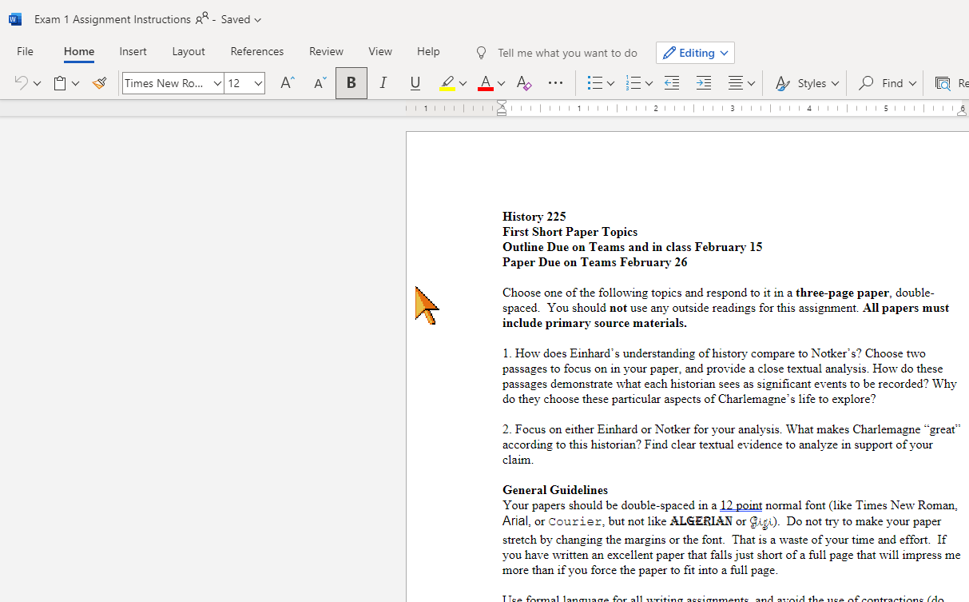Open the File menu
Screen dimensions: 969x602
(25, 51)
